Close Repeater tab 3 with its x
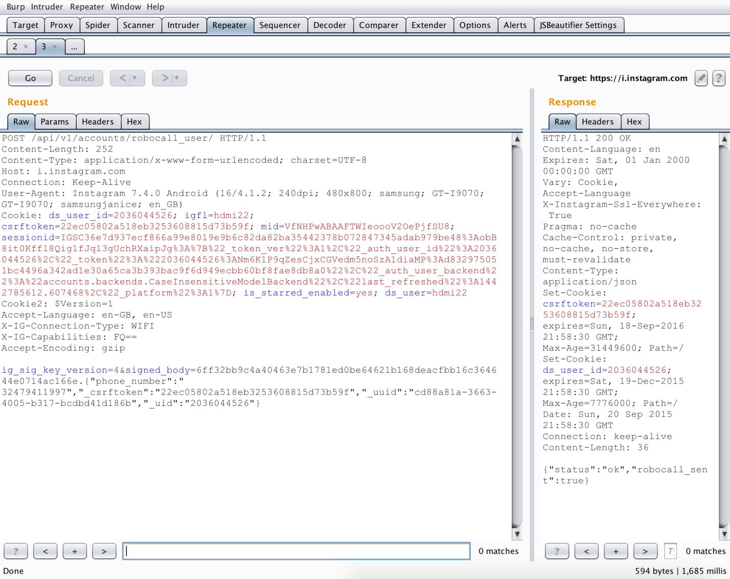The image size is (730, 579). (x=55, y=46)
